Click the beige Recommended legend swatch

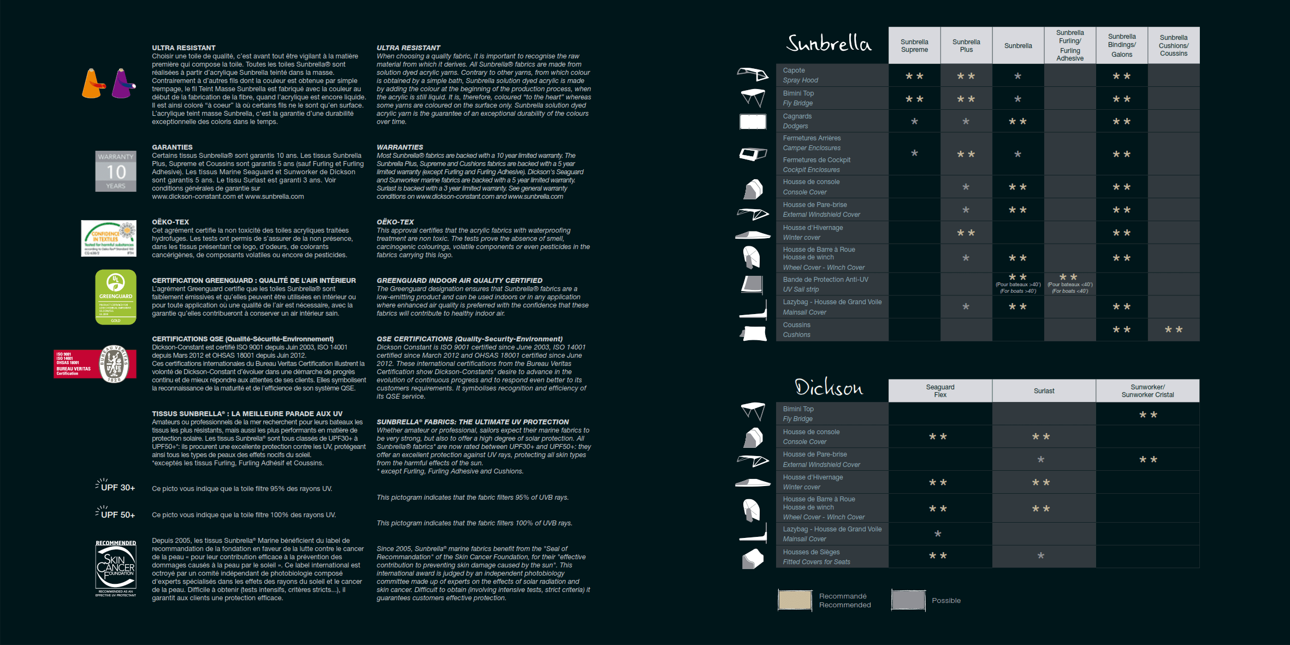[x=795, y=600]
